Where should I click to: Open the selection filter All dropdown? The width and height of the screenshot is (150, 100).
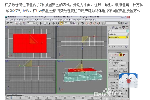coord(31,23)
